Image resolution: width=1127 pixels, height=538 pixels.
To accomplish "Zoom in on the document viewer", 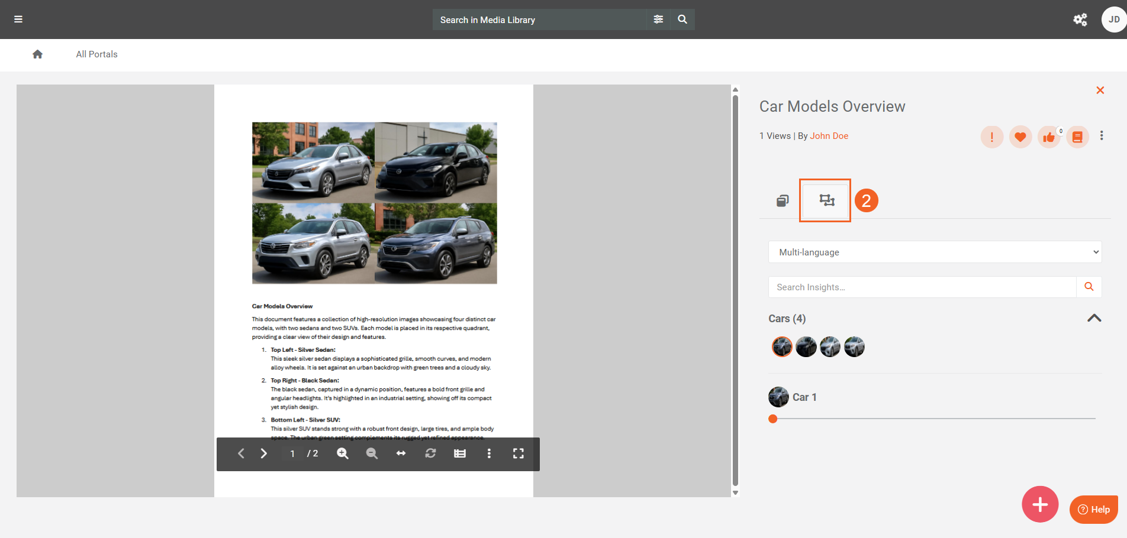I will pyautogui.click(x=342, y=453).
